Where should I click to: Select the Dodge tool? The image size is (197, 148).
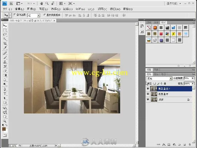[5, 84]
